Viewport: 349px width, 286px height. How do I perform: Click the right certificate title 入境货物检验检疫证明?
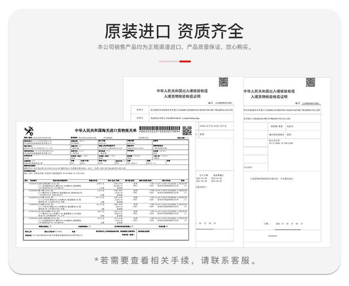click(269, 97)
